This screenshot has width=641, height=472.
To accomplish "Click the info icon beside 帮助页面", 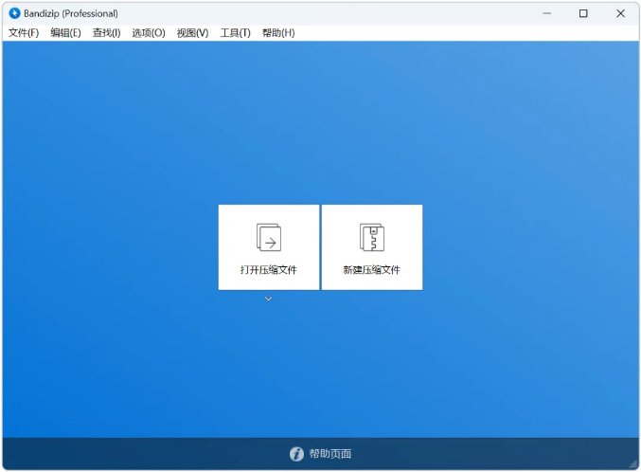I will tap(296, 454).
